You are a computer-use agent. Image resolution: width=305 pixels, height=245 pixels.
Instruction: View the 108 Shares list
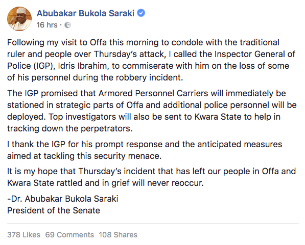(x=118, y=235)
